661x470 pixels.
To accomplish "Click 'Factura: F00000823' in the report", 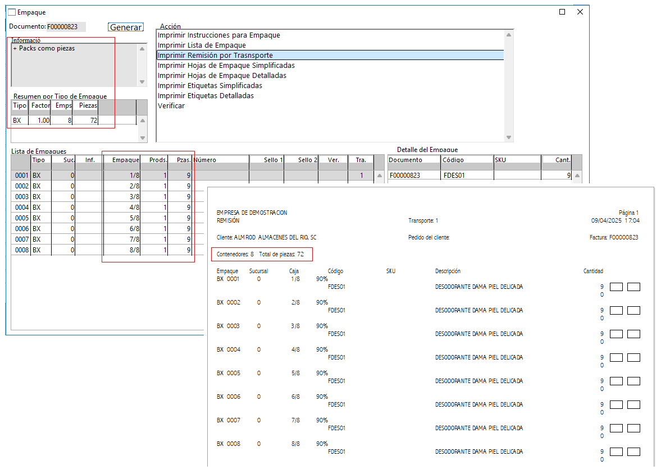I will 614,238.
